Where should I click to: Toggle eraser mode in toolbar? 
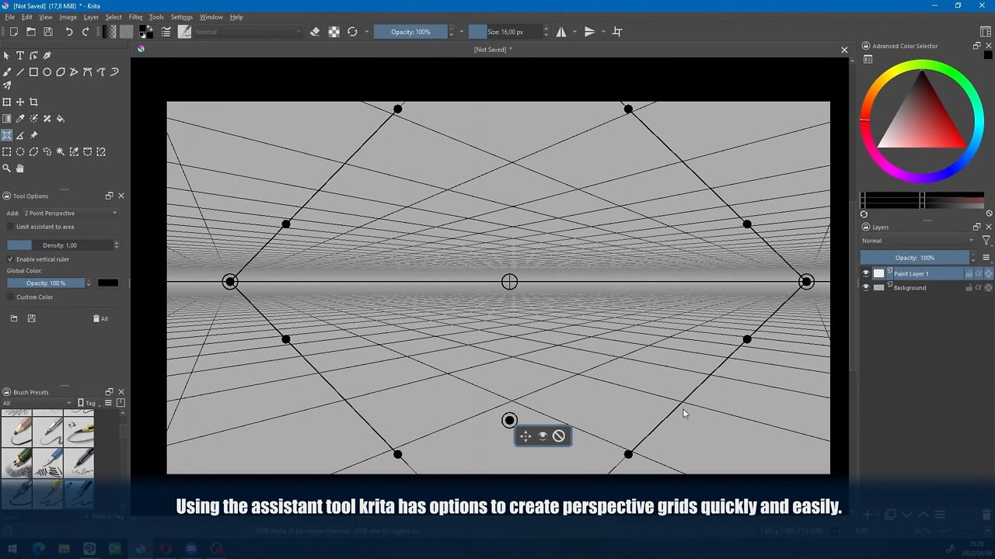315,32
